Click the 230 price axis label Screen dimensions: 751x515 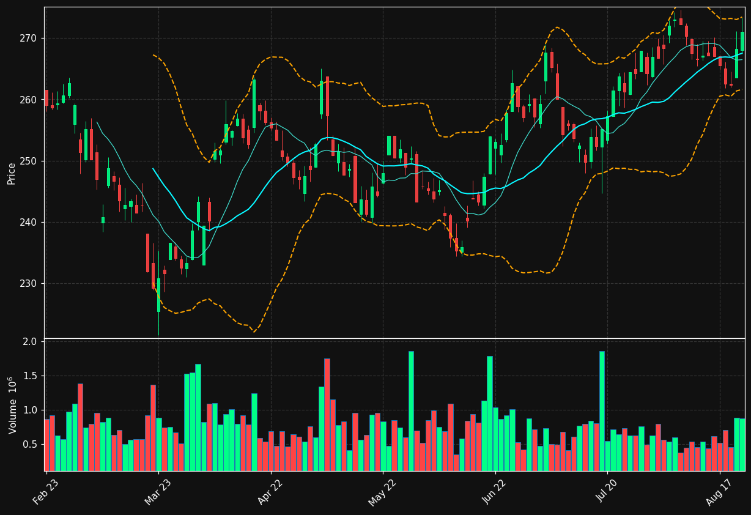click(29, 283)
